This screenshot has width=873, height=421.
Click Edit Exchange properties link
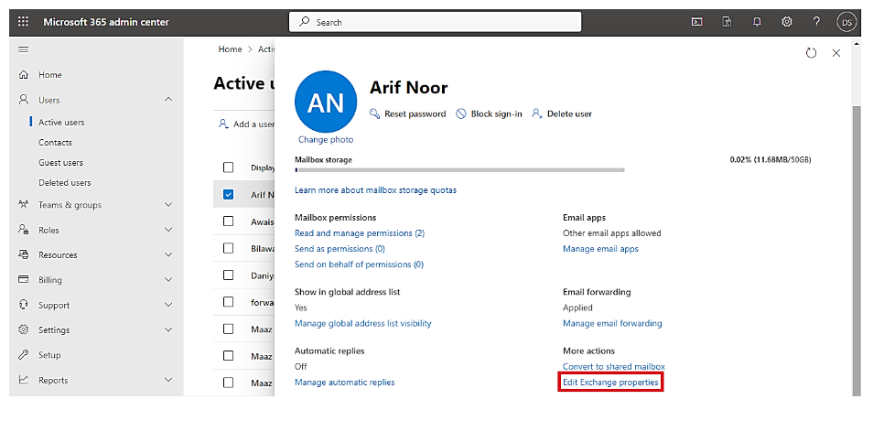610,383
